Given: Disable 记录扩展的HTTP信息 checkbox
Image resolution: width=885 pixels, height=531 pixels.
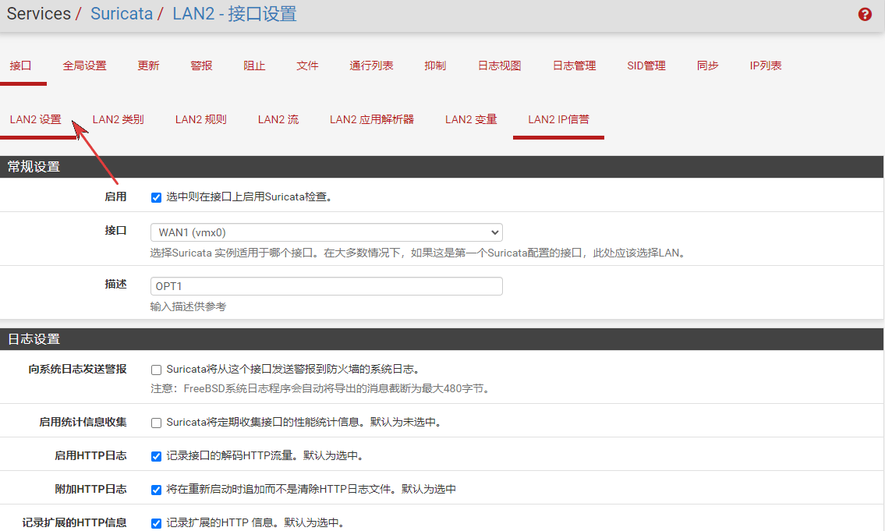Looking at the screenshot, I should click(x=156, y=523).
